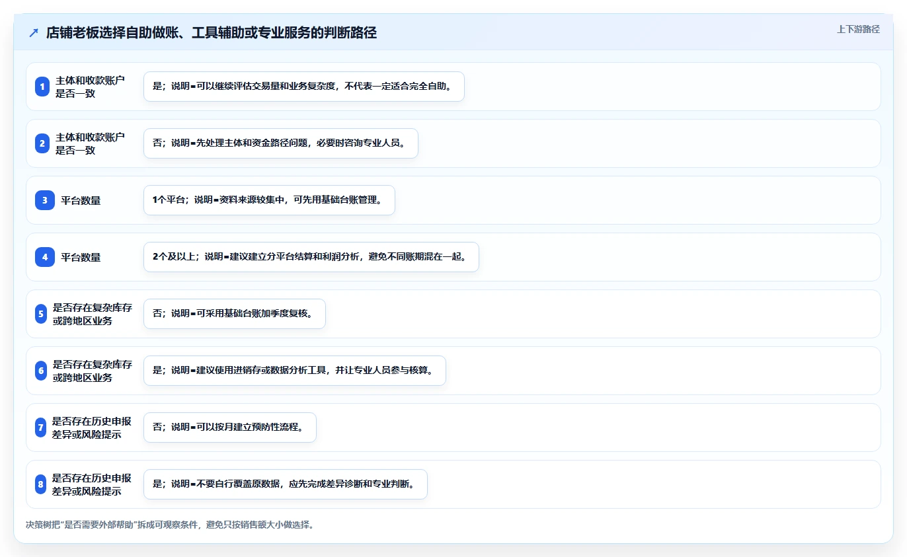Click 是否存在复杂库存或跨地区业务 label in step 5
This screenshot has height=557, width=907.
tap(93, 314)
